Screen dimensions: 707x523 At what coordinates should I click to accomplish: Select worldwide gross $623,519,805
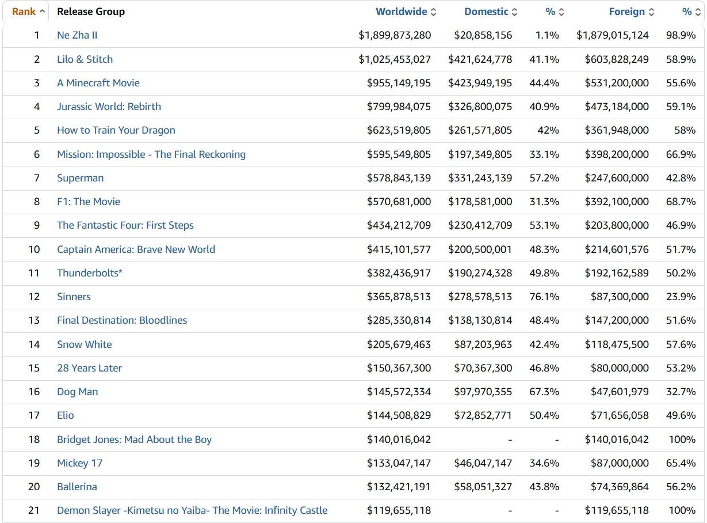(399, 130)
